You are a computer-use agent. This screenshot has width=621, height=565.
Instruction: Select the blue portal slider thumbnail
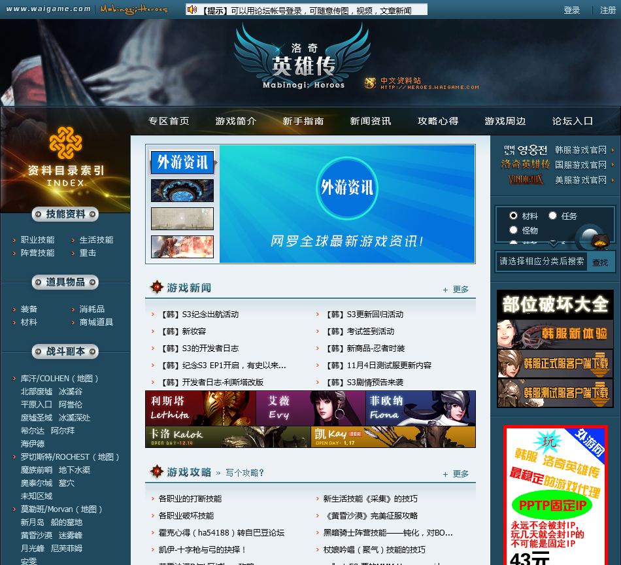pos(182,190)
